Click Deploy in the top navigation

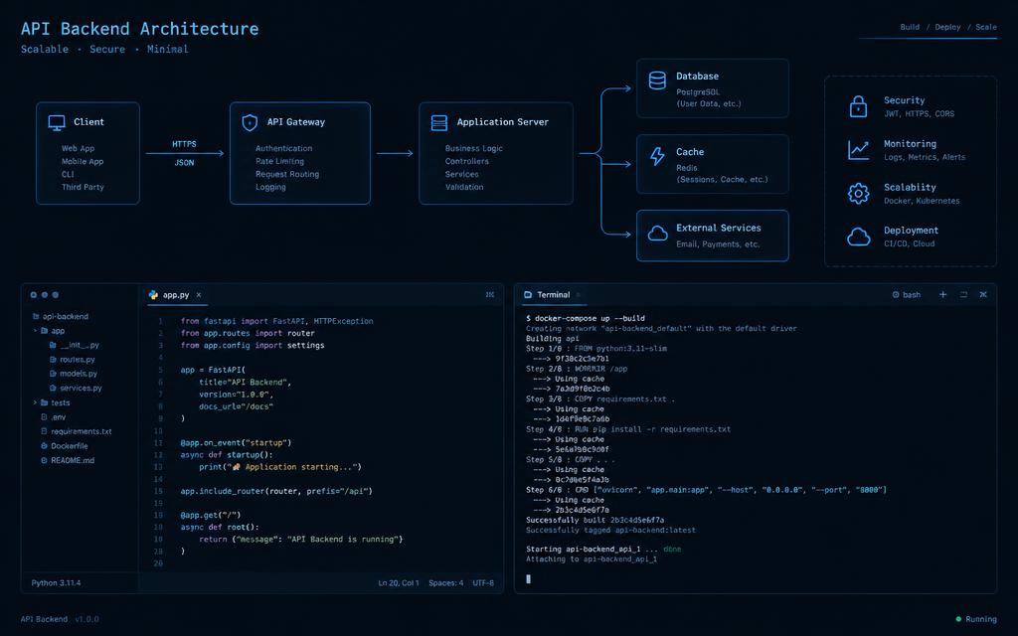(947, 27)
